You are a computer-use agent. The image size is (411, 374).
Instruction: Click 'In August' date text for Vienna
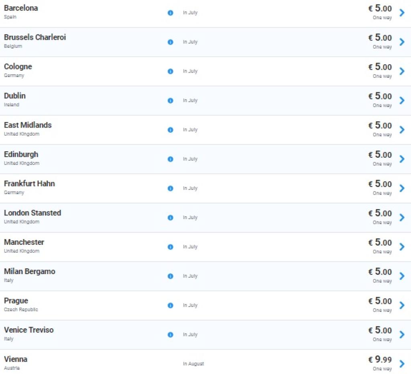point(193,364)
